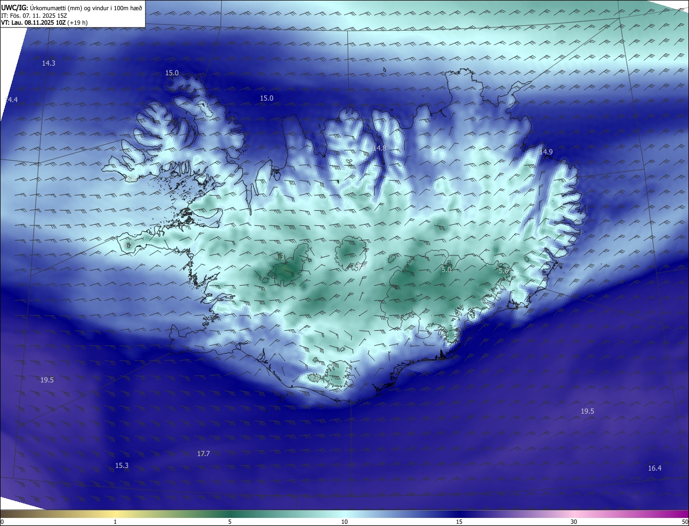Click the colorbar tick label 15
The width and height of the screenshot is (689, 526).
(x=459, y=522)
